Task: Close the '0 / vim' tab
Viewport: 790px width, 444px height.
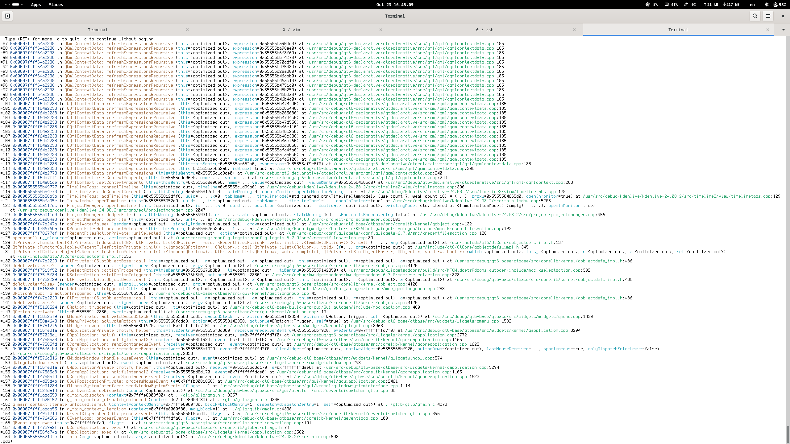Action: (380, 30)
